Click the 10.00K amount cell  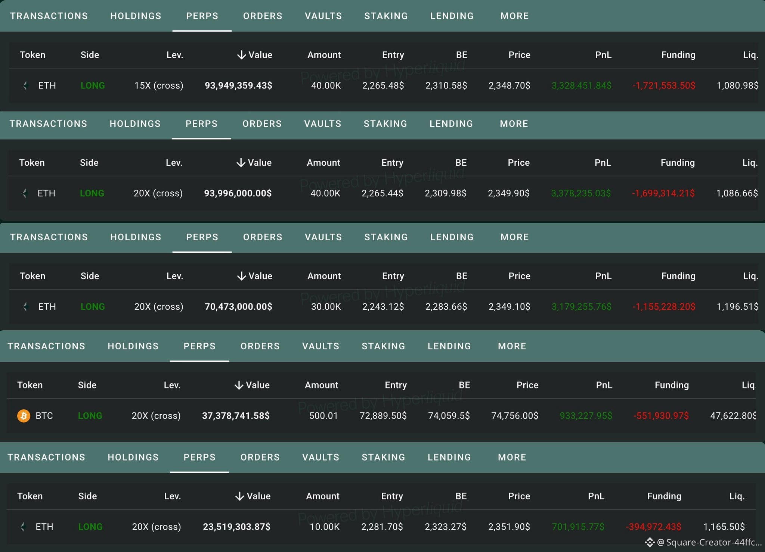325,527
